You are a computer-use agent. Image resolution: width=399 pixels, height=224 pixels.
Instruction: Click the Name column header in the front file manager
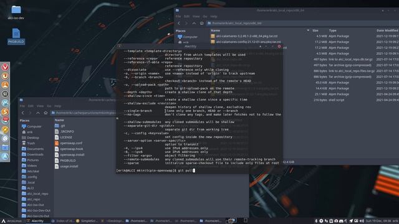click(59, 120)
